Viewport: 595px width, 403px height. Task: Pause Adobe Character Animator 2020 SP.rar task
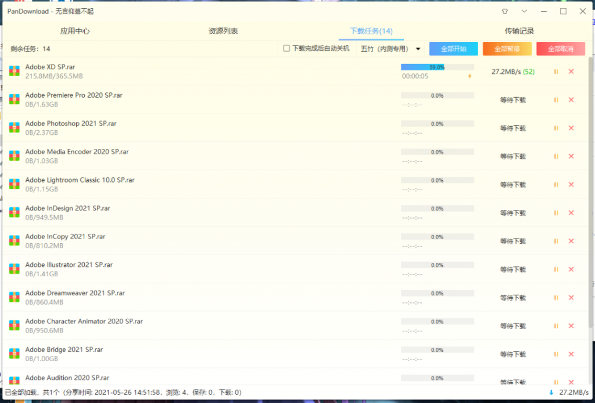(x=556, y=326)
